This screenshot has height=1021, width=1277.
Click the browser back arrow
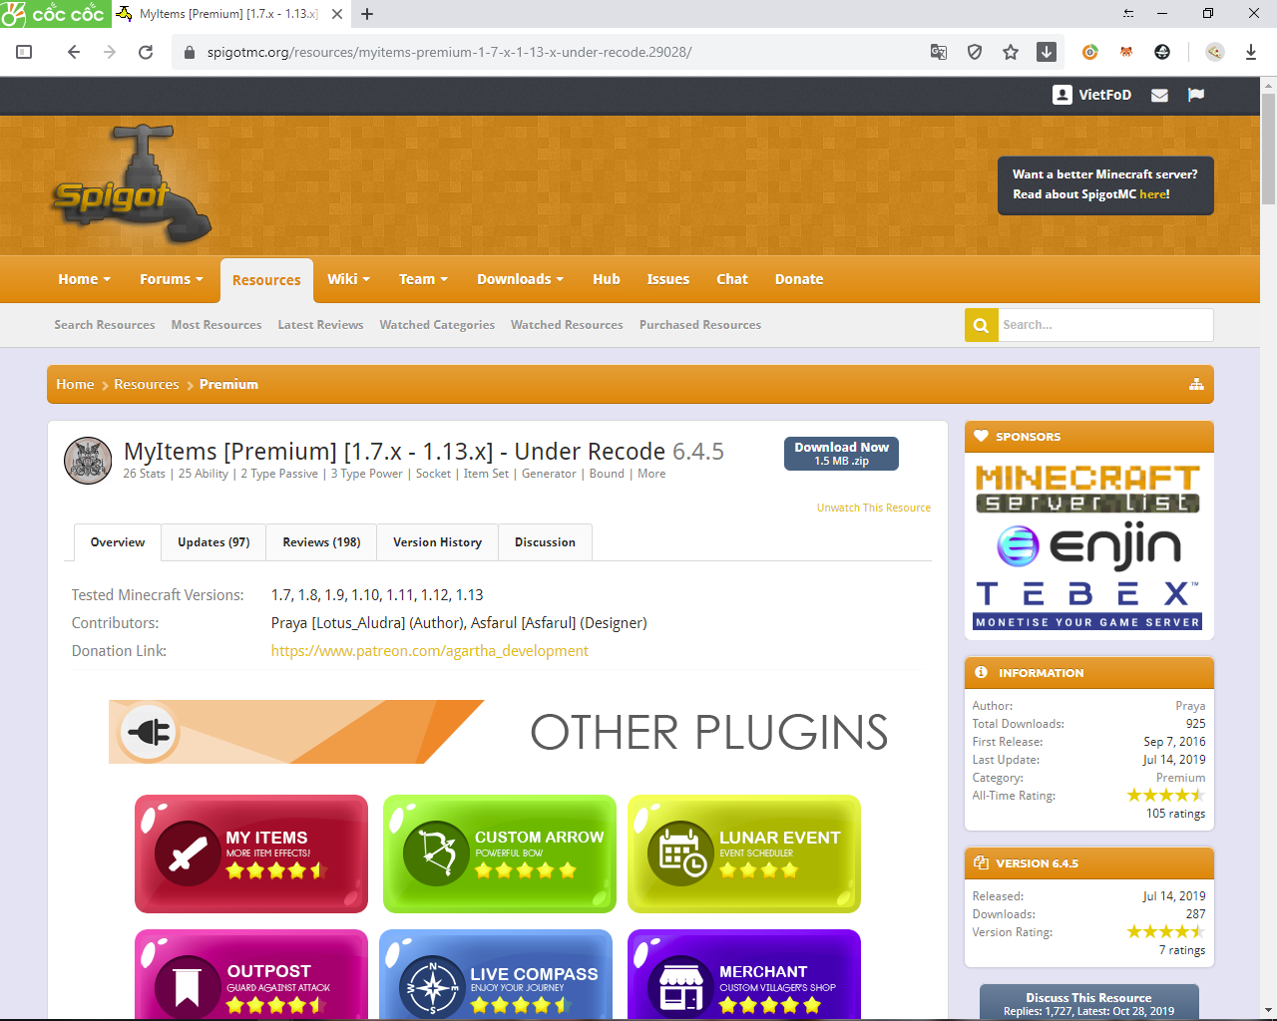coord(74,52)
